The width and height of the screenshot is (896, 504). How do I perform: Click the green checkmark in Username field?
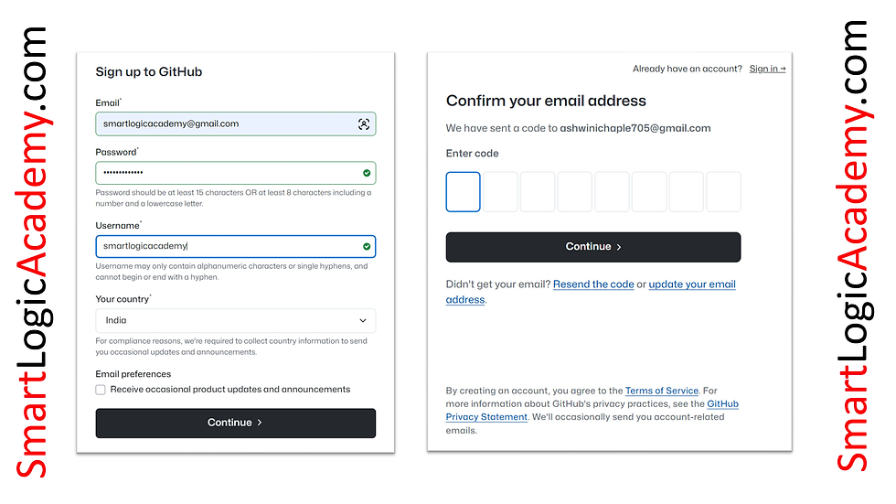367,246
